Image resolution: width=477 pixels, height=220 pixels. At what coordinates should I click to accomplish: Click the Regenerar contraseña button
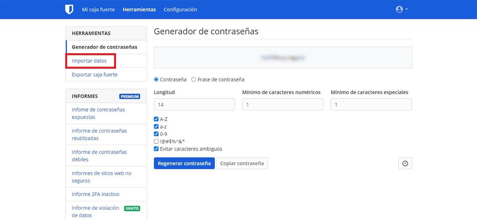click(x=184, y=163)
